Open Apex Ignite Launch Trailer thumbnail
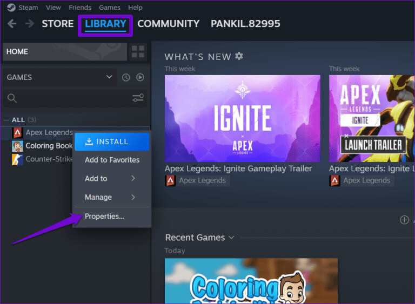The width and height of the screenshot is (415, 304). coord(372,119)
